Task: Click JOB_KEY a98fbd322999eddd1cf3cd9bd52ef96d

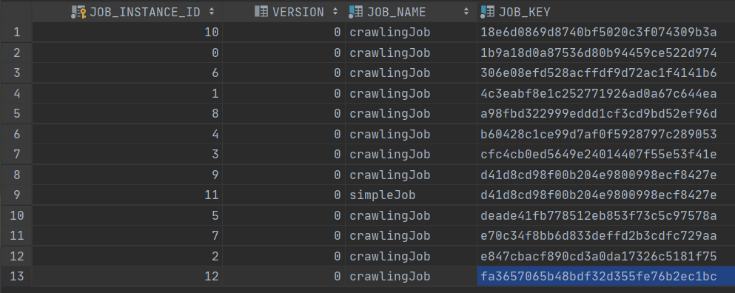Action: coord(606,113)
